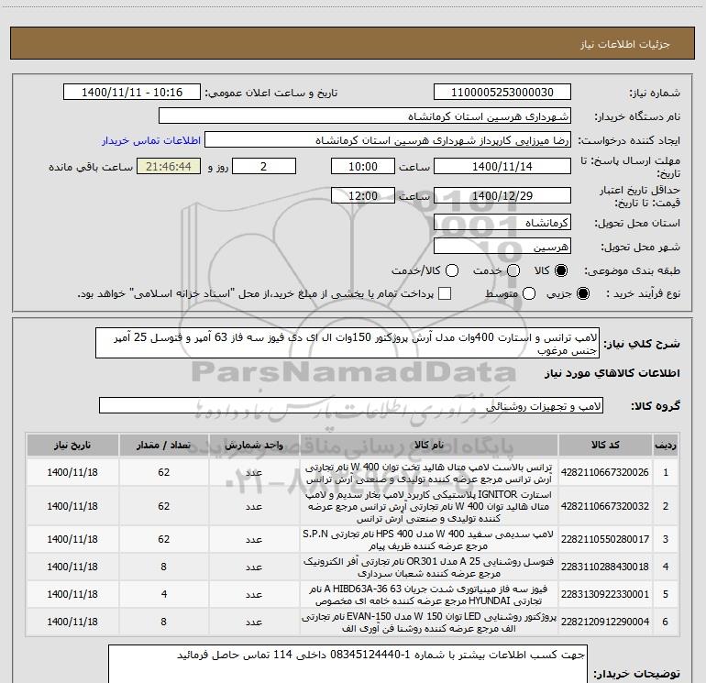Click row 4 item name فتوسل روشنایی OR301

429,567
